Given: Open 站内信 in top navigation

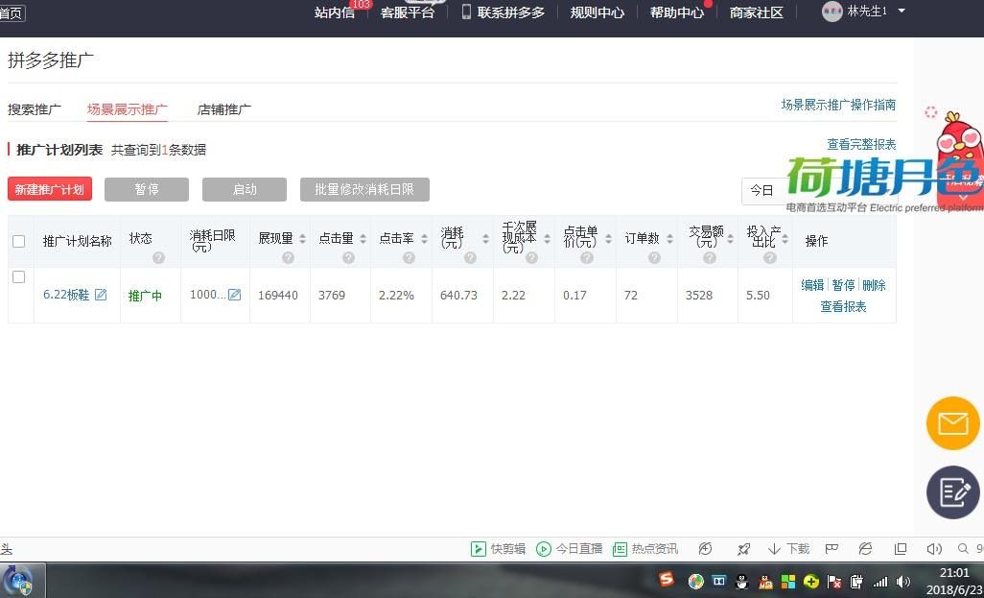Looking at the screenshot, I should coord(335,12).
